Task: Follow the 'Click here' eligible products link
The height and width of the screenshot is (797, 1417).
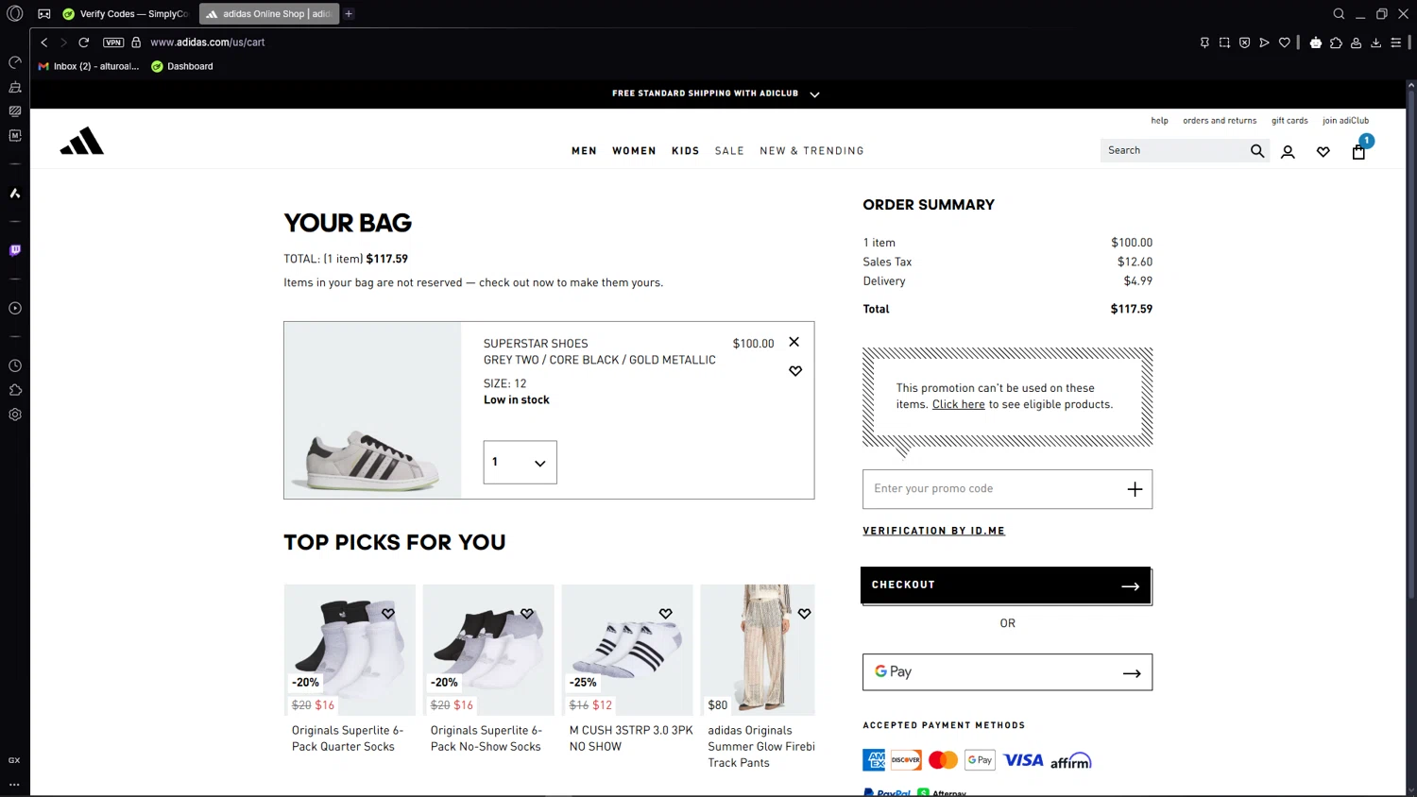Action: (x=958, y=405)
